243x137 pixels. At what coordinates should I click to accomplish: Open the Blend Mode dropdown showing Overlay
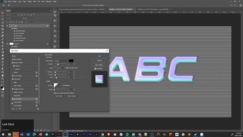coord(61,61)
